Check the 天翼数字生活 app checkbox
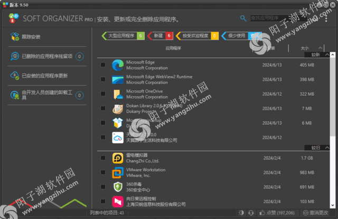 (103, 138)
